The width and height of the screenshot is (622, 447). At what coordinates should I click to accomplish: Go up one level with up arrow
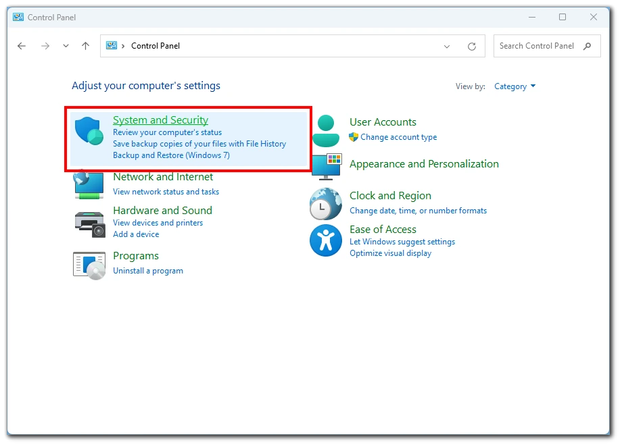point(85,46)
